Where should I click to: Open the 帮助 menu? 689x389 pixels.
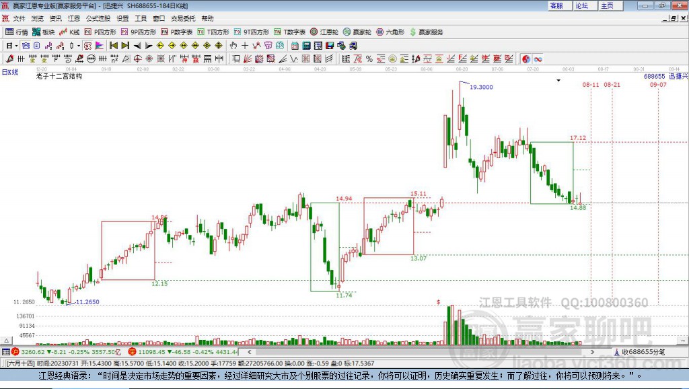[x=207, y=18]
